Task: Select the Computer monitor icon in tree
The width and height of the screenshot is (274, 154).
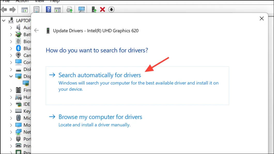Action: pos(18,62)
